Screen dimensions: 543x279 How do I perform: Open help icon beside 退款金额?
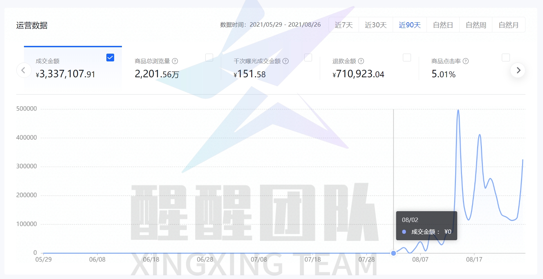pyautogui.click(x=361, y=61)
